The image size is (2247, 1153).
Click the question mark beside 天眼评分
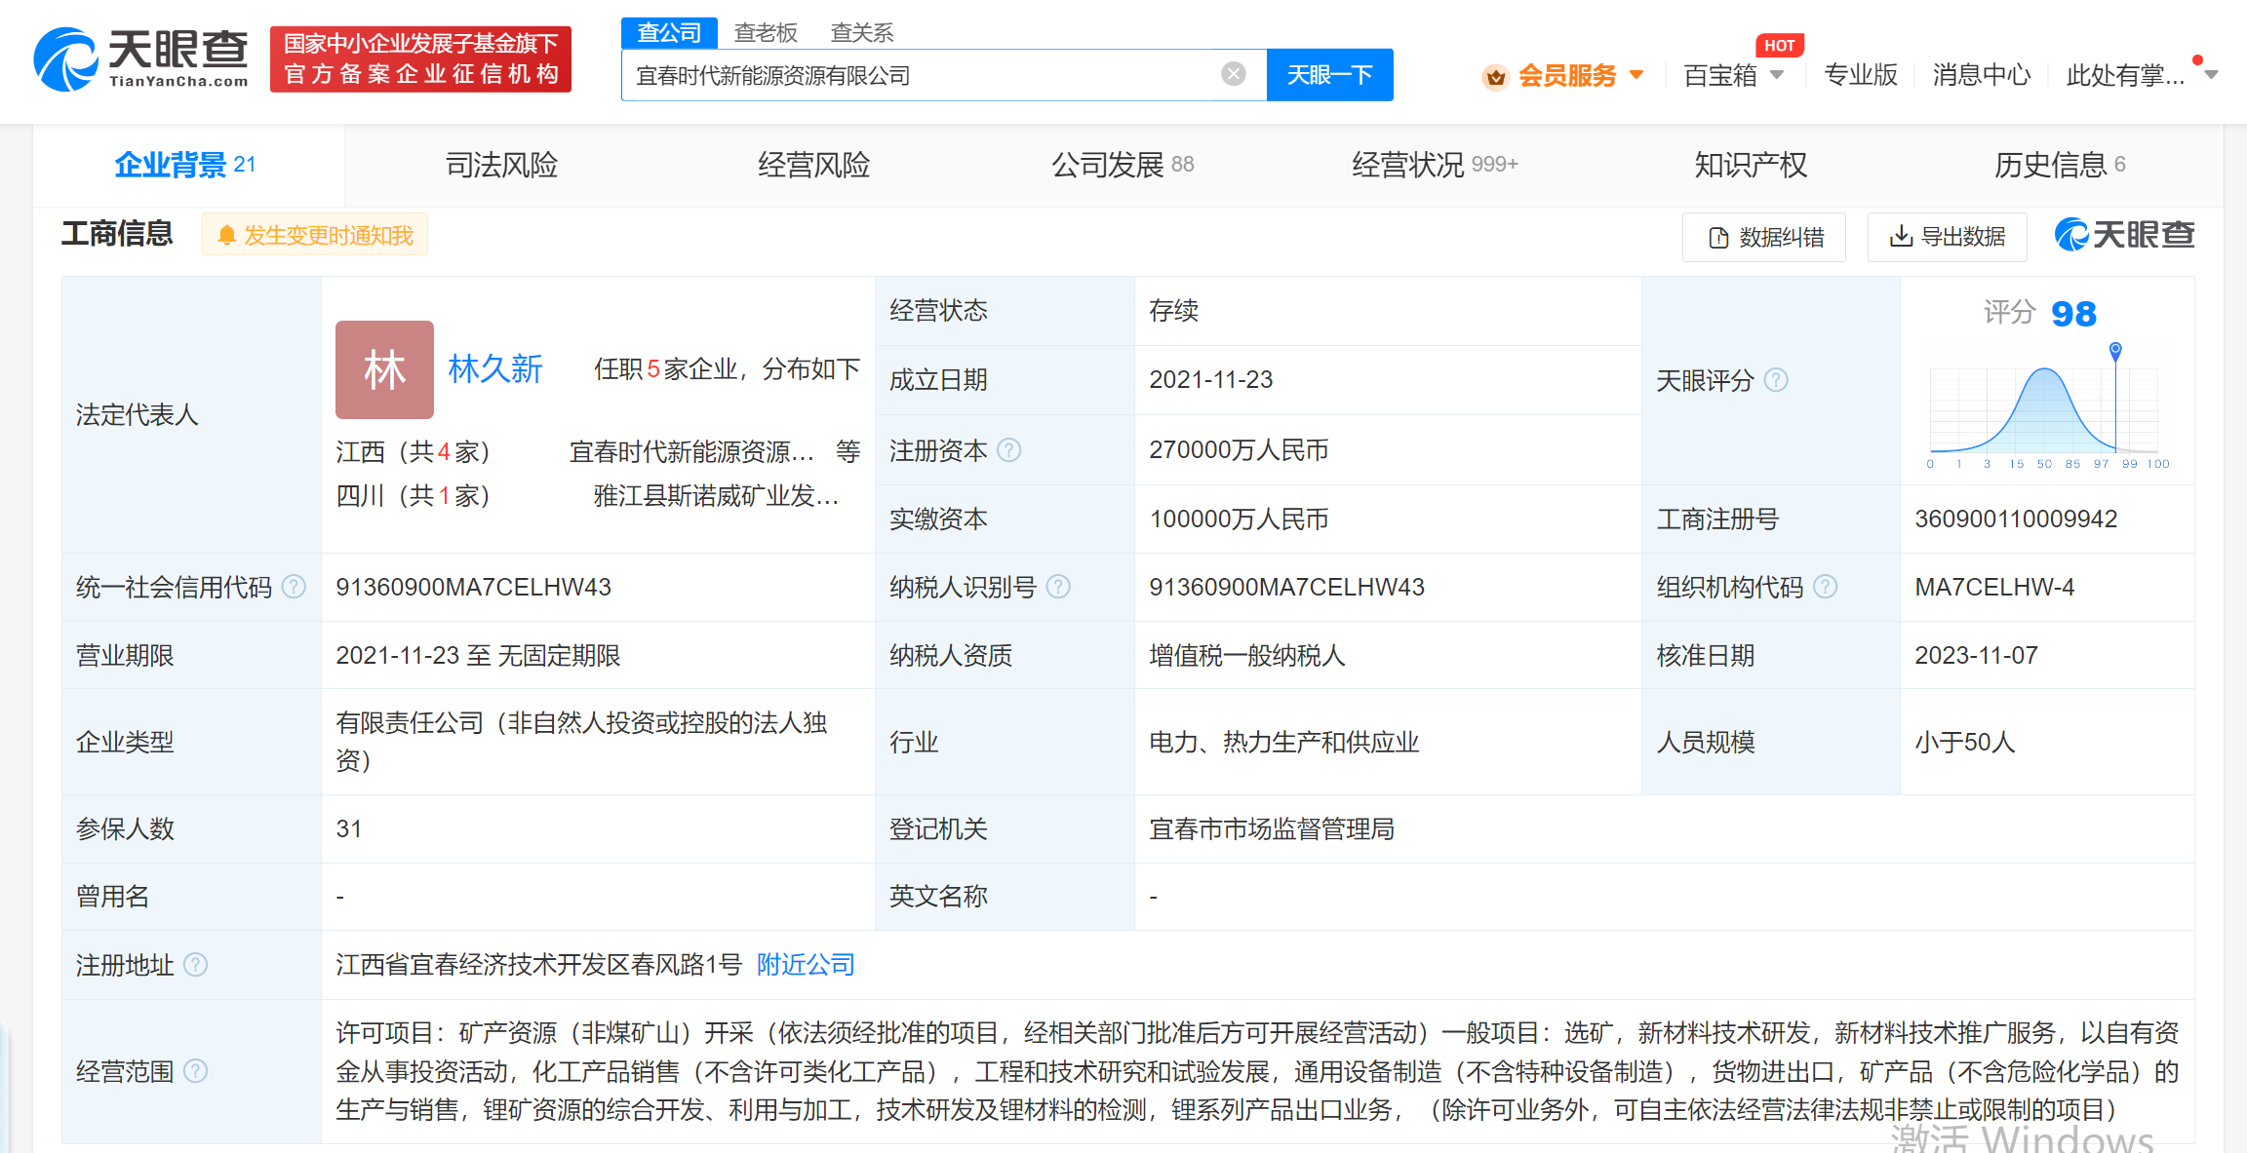pos(1777,381)
